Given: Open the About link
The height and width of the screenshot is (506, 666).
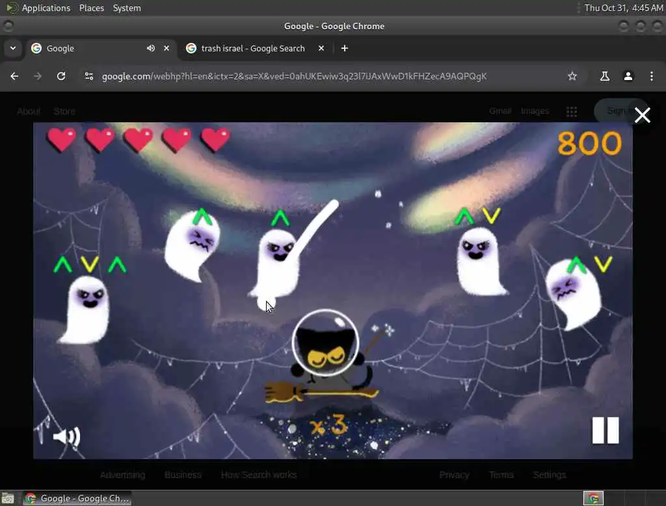Looking at the screenshot, I should pos(29,111).
